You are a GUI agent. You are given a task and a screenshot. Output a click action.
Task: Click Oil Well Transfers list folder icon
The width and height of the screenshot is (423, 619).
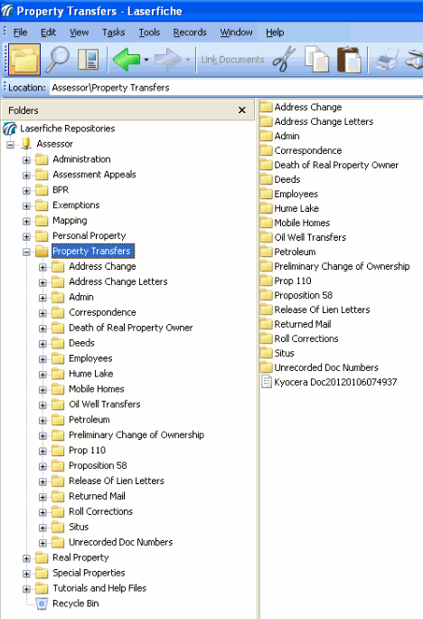[267, 237]
